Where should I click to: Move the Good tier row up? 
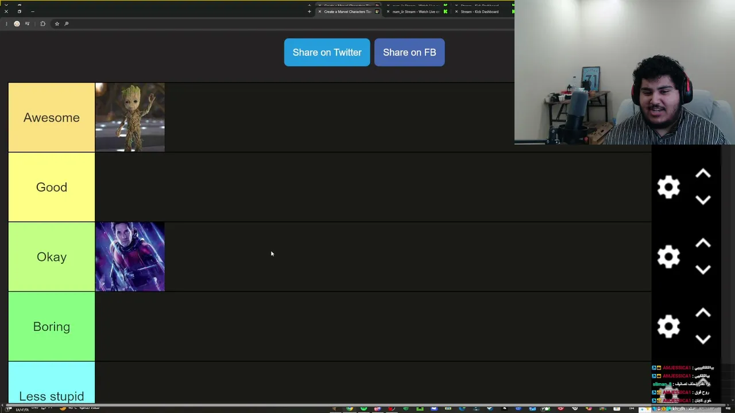(x=703, y=174)
